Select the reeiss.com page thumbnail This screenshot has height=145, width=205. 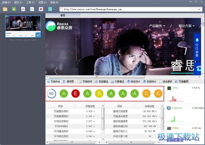coord(23,26)
